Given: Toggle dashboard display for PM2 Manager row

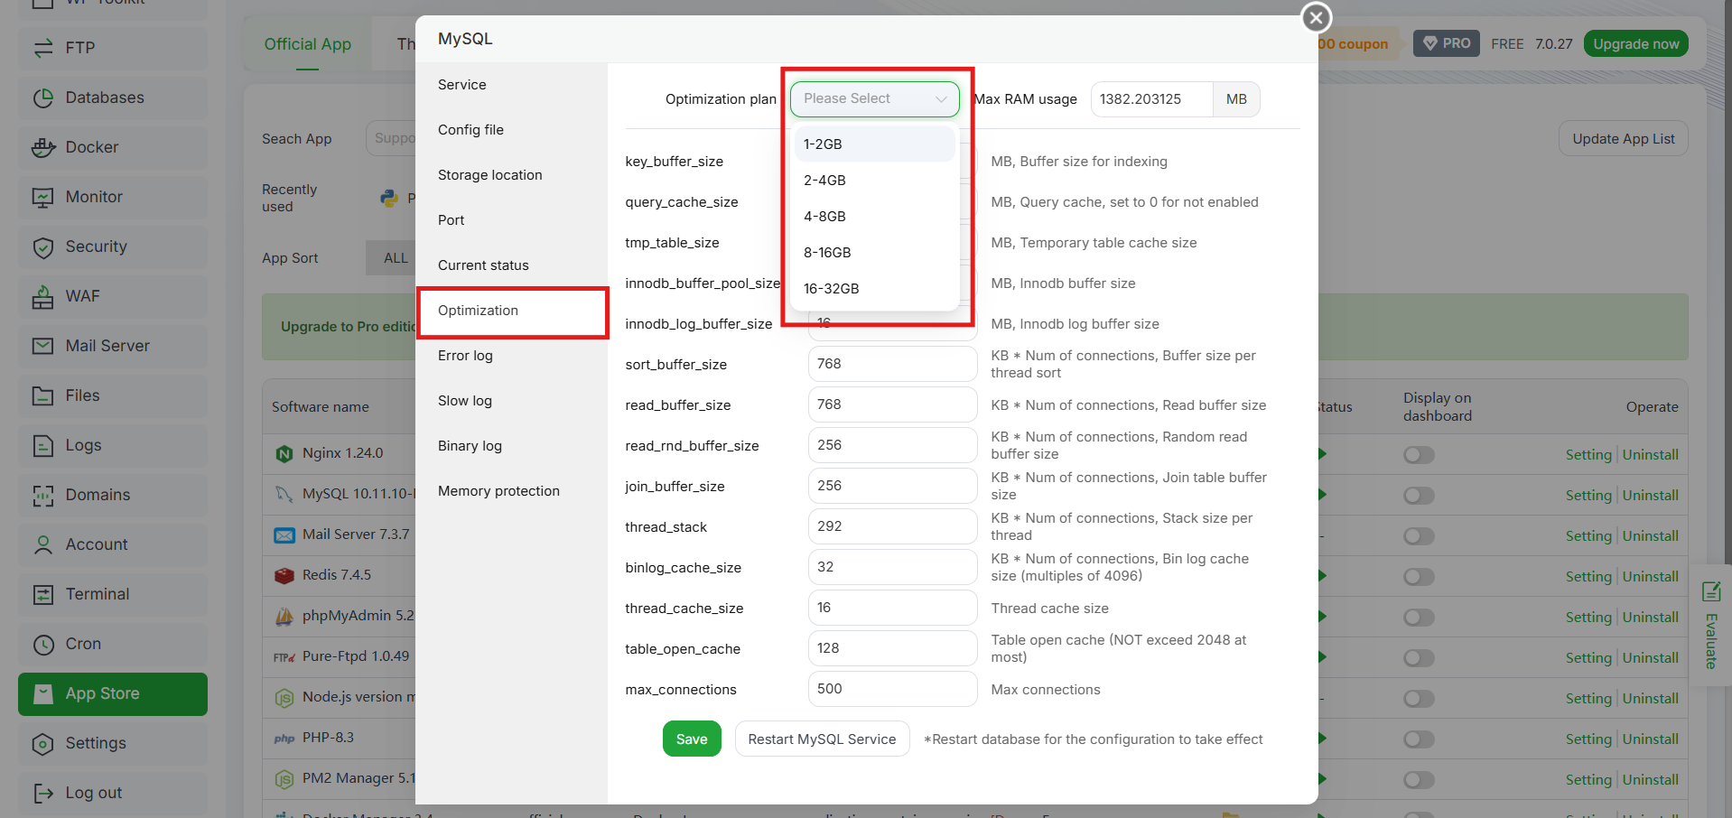Looking at the screenshot, I should click(1419, 780).
